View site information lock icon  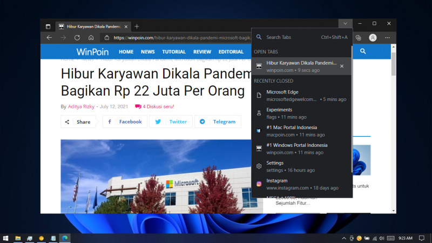[x=107, y=38]
